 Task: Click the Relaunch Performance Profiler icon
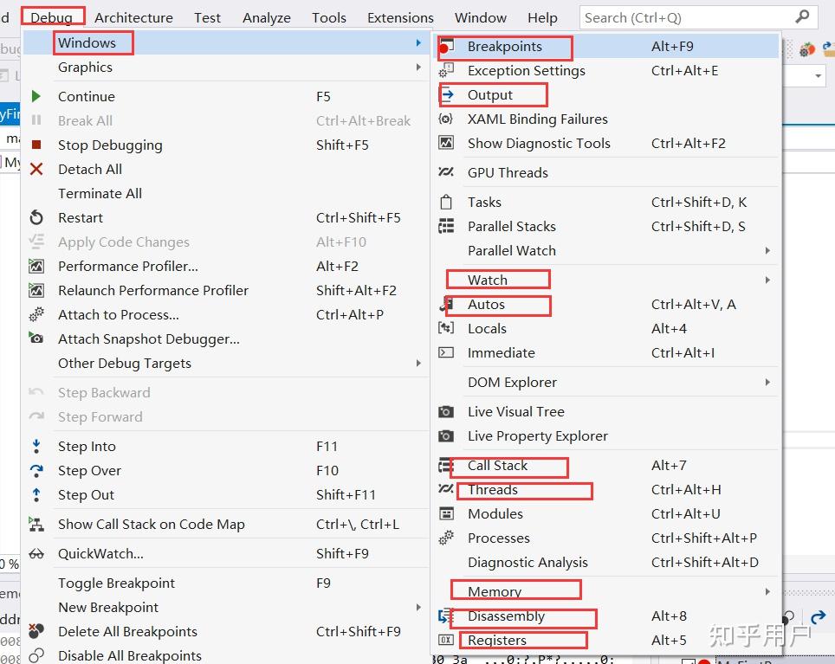pos(36,291)
